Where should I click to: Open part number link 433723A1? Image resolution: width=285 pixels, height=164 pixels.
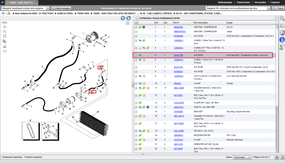[178, 140]
